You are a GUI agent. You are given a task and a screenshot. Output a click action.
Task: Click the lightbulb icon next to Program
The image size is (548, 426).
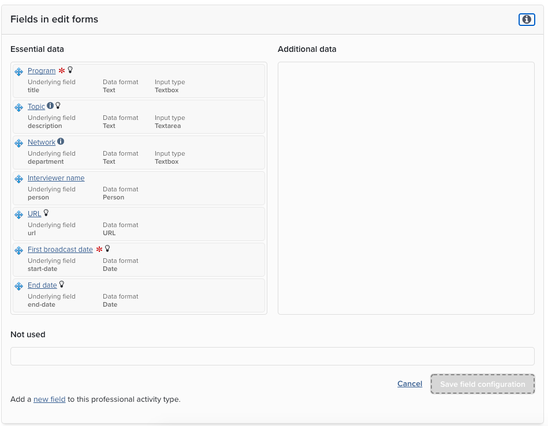(70, 70)
